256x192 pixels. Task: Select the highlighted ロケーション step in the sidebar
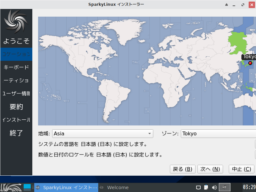(x=16, y=54)
